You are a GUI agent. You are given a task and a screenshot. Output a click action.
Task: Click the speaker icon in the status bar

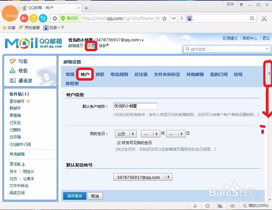pos(233,206)
